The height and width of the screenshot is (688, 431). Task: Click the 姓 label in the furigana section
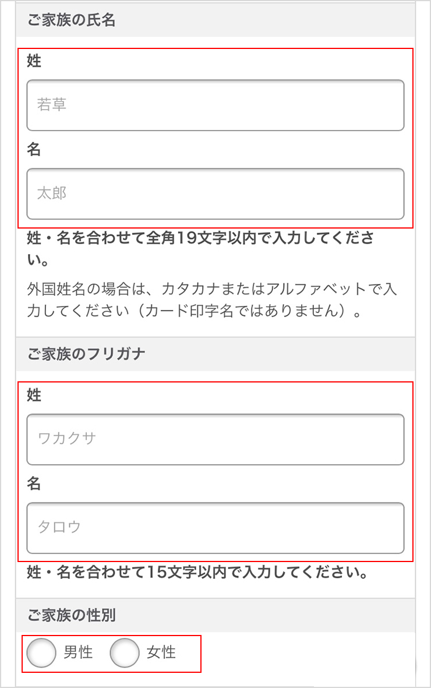click(35, 395)
